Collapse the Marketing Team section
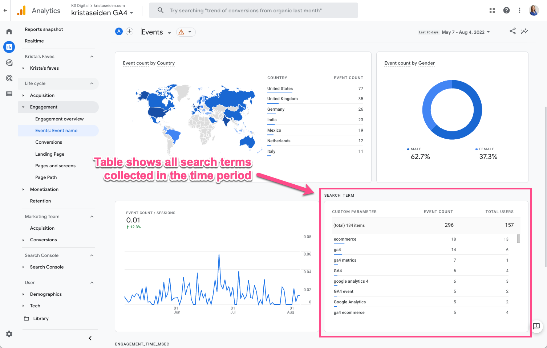The width and height of the screenshot is (547, 348). click(92, 217)
